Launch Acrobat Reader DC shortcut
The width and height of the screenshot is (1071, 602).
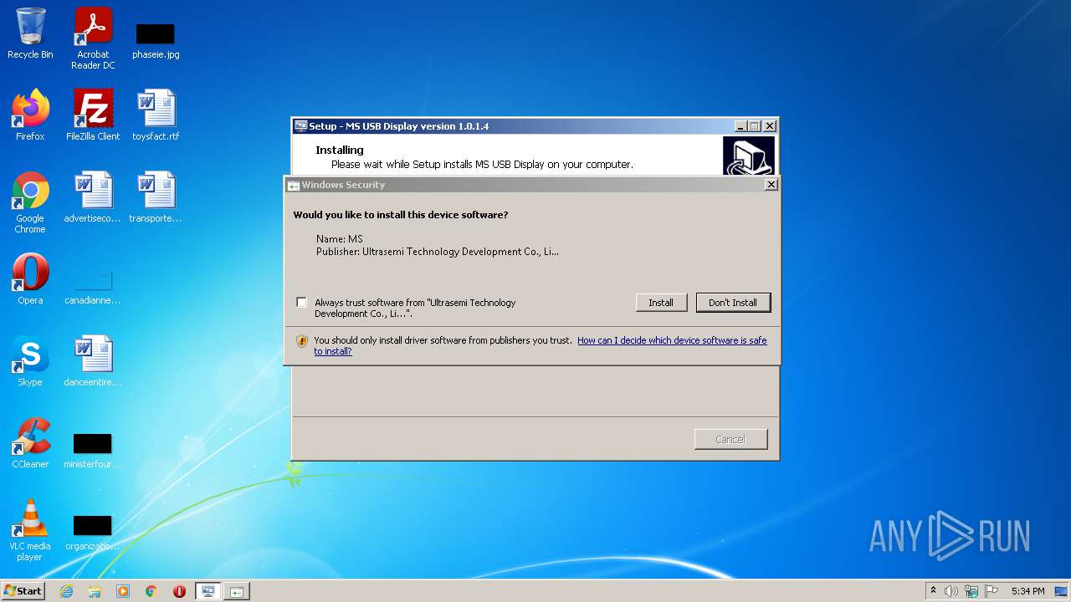[x=93, y=38]
